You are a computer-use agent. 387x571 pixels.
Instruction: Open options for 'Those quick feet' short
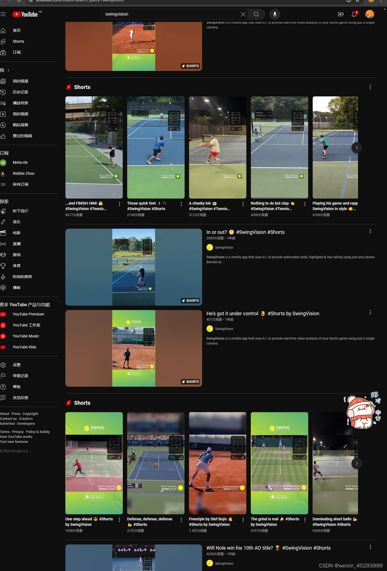coord(181,204)
